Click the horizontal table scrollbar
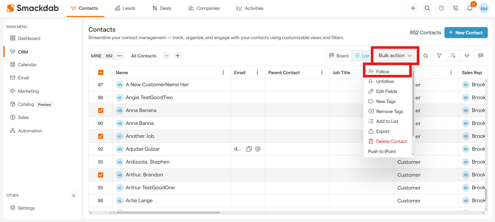495x222 pixels. click(x=168, y=213)
